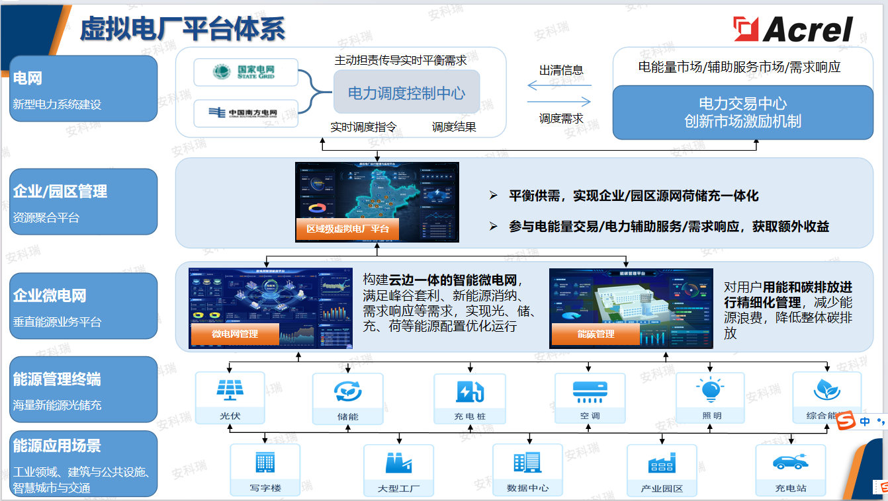Select the 照明 lighting bulb icon
The height and width of the screenshot is (501, 888).
click(711, 393)
